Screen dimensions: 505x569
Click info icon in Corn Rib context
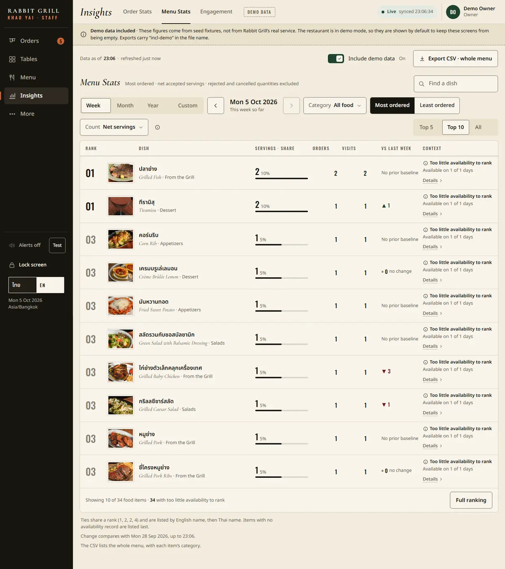(426, 230)
